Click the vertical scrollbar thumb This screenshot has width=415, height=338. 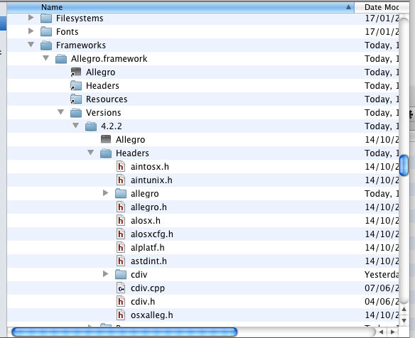pyautogui.click(x=404, y=165)
